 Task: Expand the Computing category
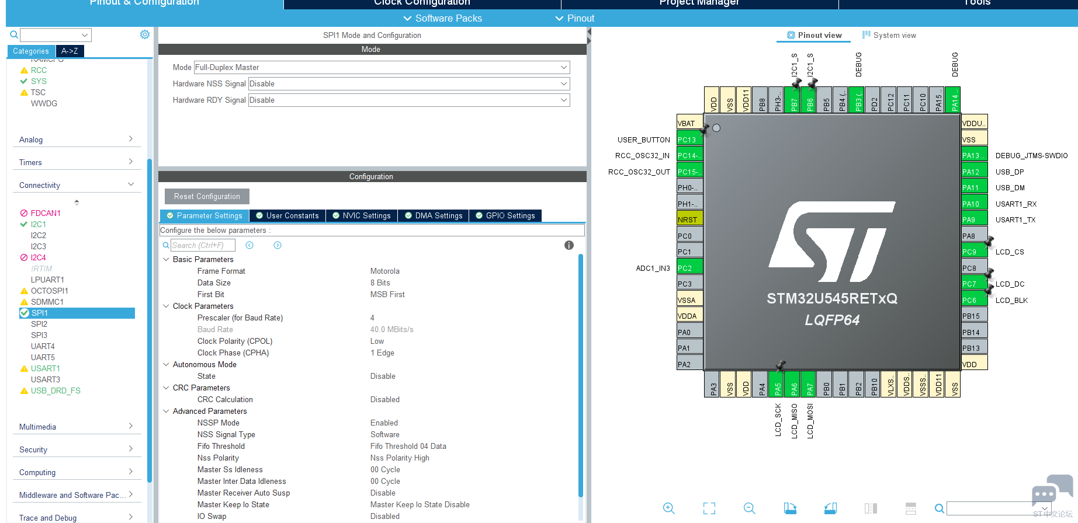click(x=77, y=472)
